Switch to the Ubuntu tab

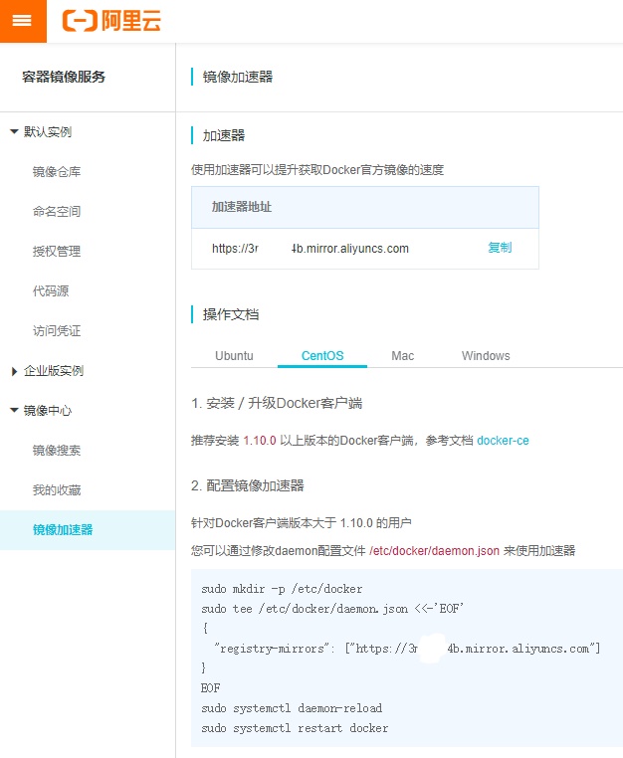point(234,356)
